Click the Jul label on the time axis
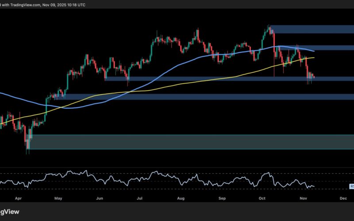Image resolution: width=354 pixels, height=221 pixels. (x=140, y=199)
